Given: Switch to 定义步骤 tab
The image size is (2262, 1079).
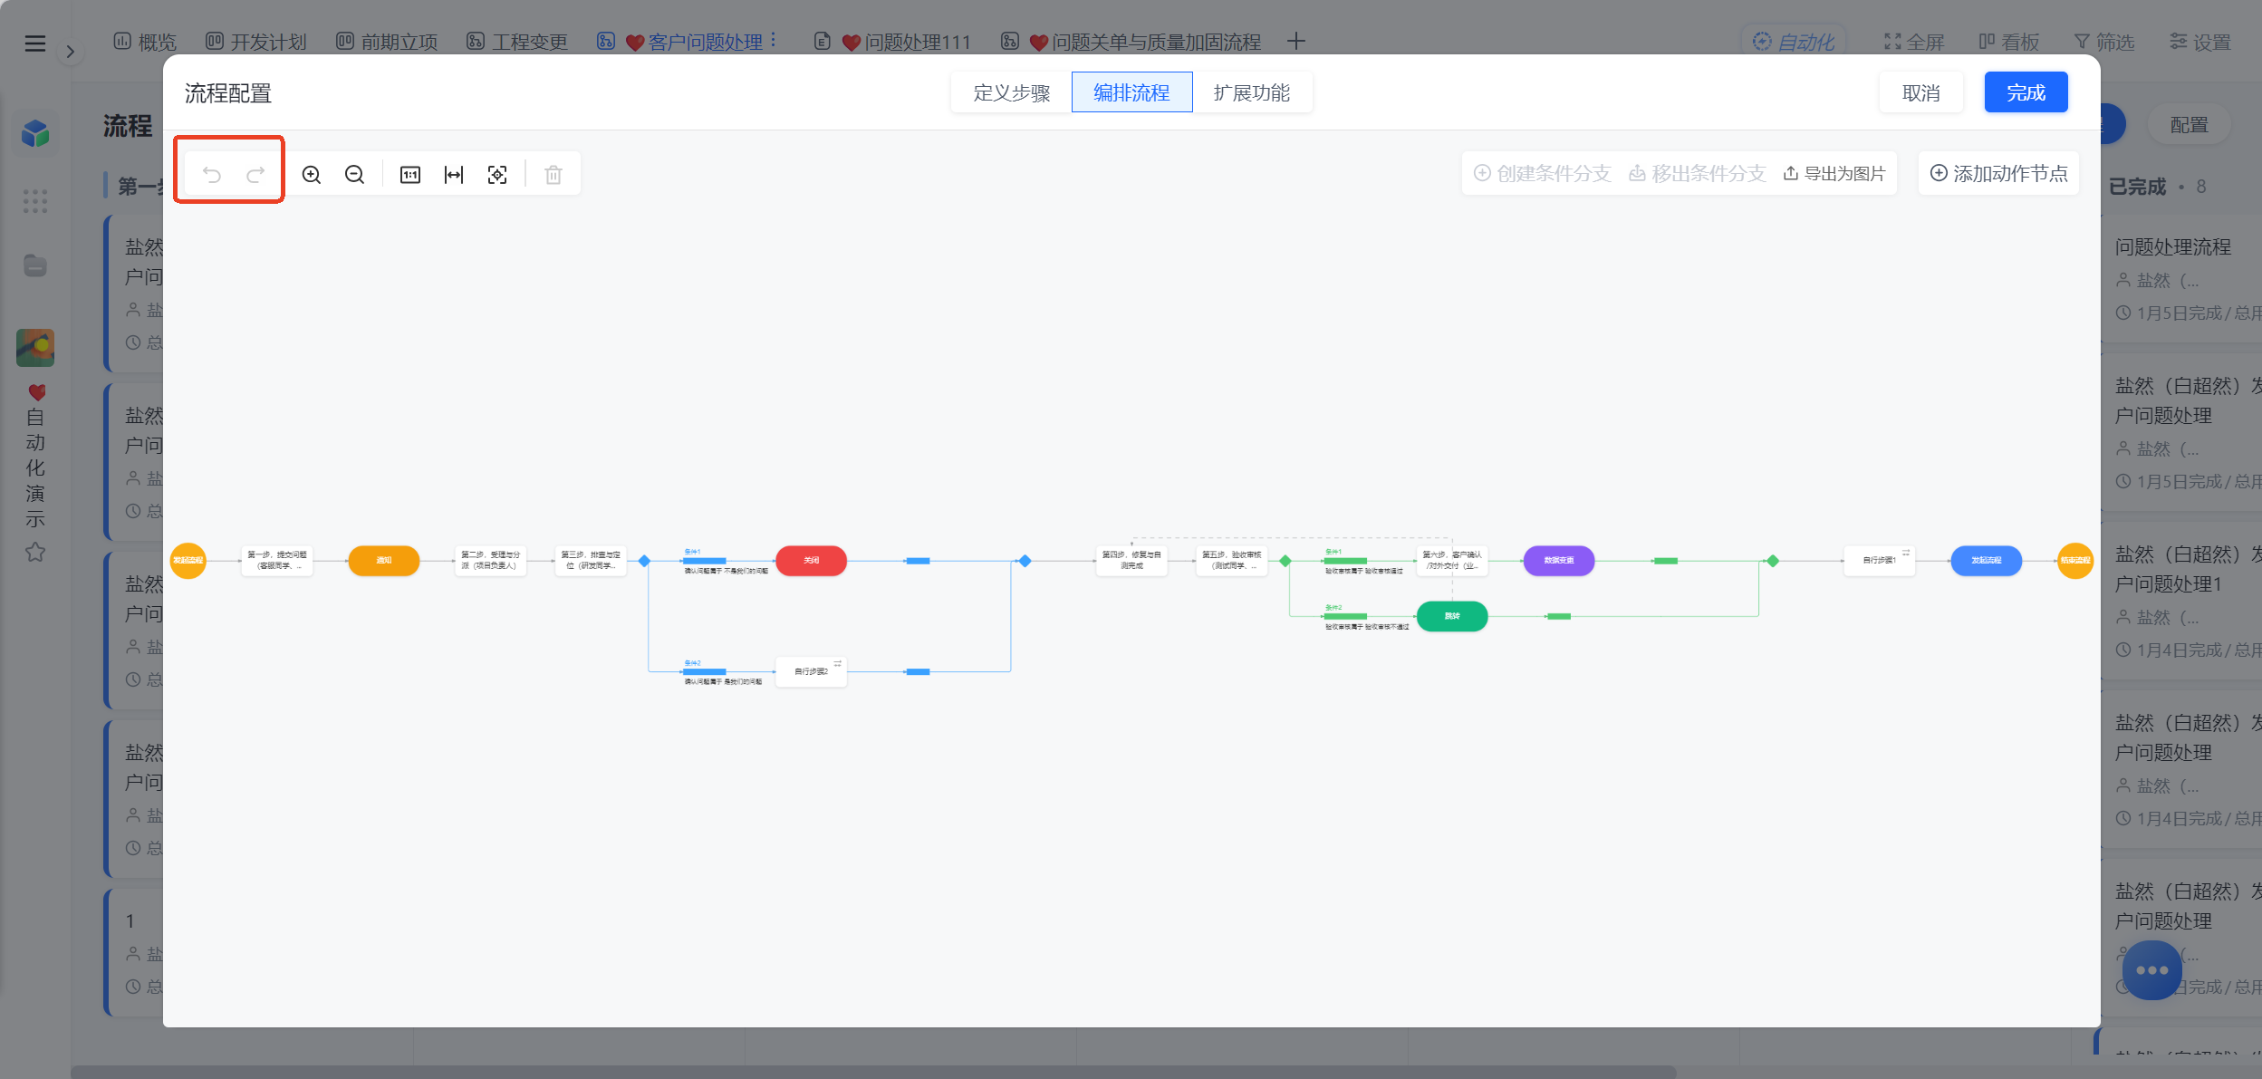Looking at the screenshot, I should 1012,92.
